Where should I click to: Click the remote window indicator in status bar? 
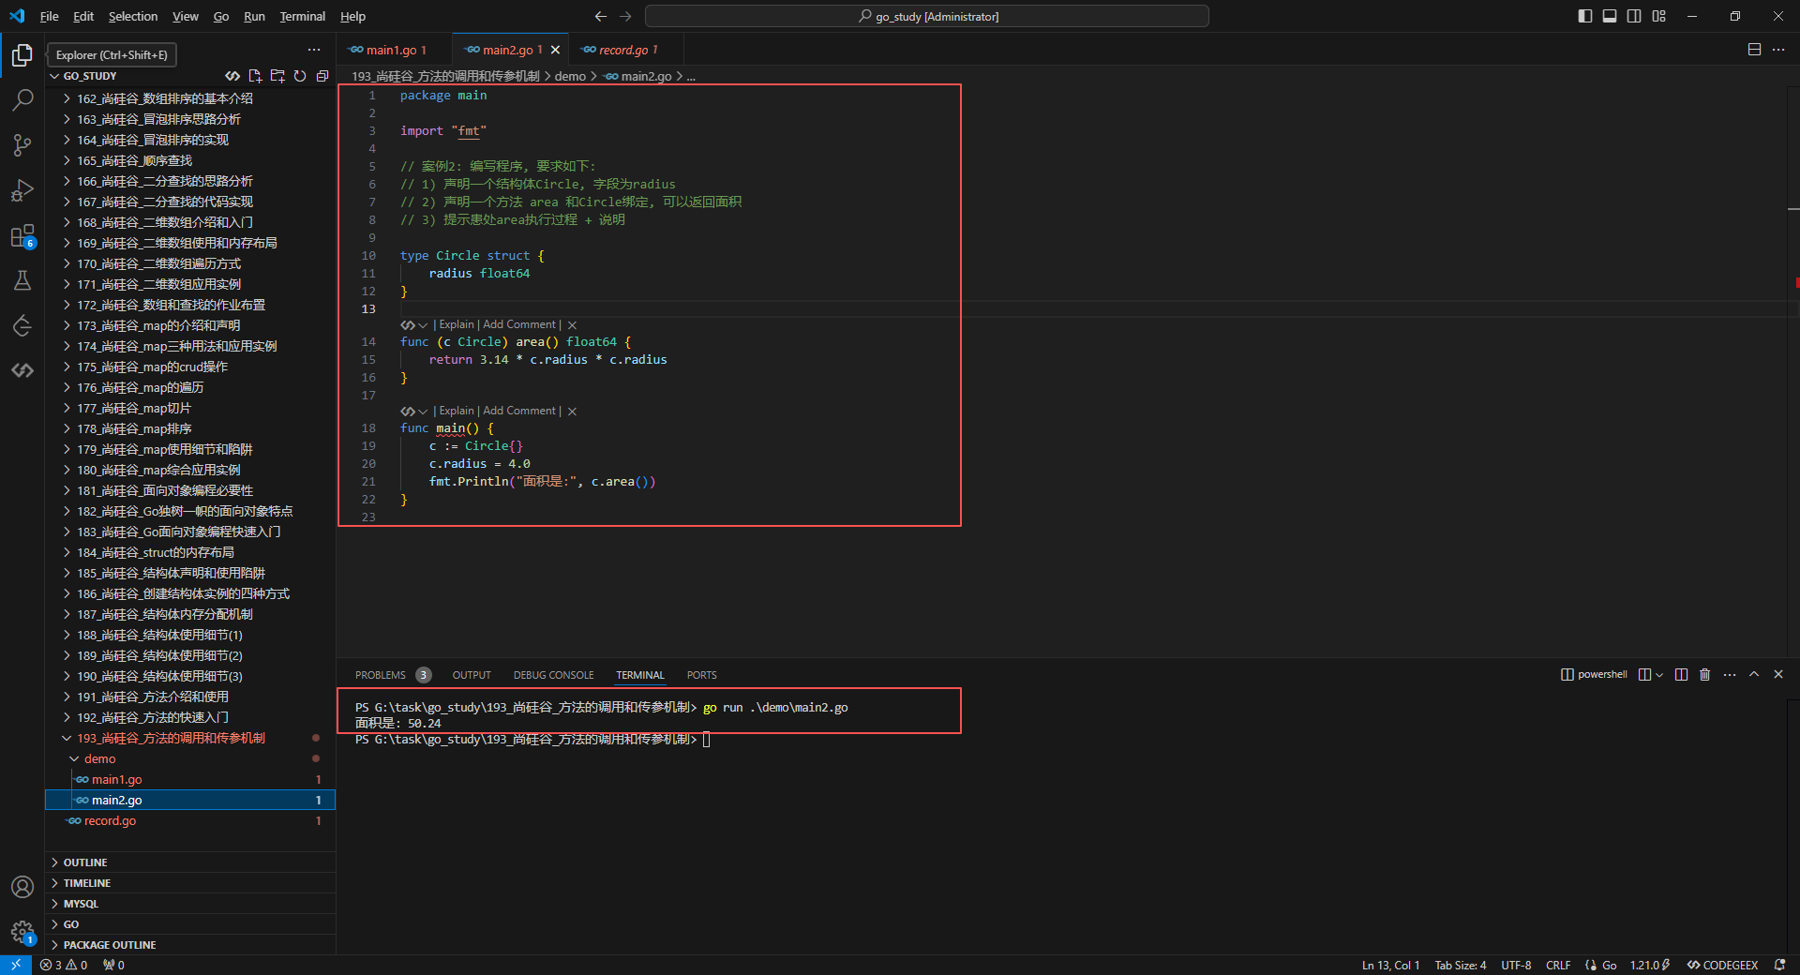[x=16, y=966]
